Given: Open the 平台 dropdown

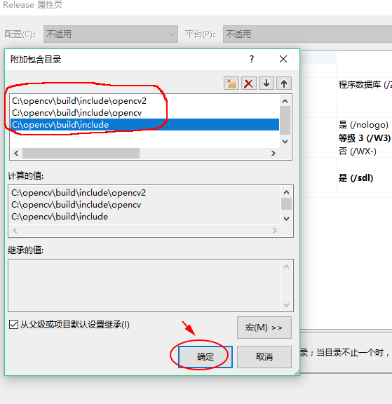Looking at the screenshot, I should coord(308,34).
